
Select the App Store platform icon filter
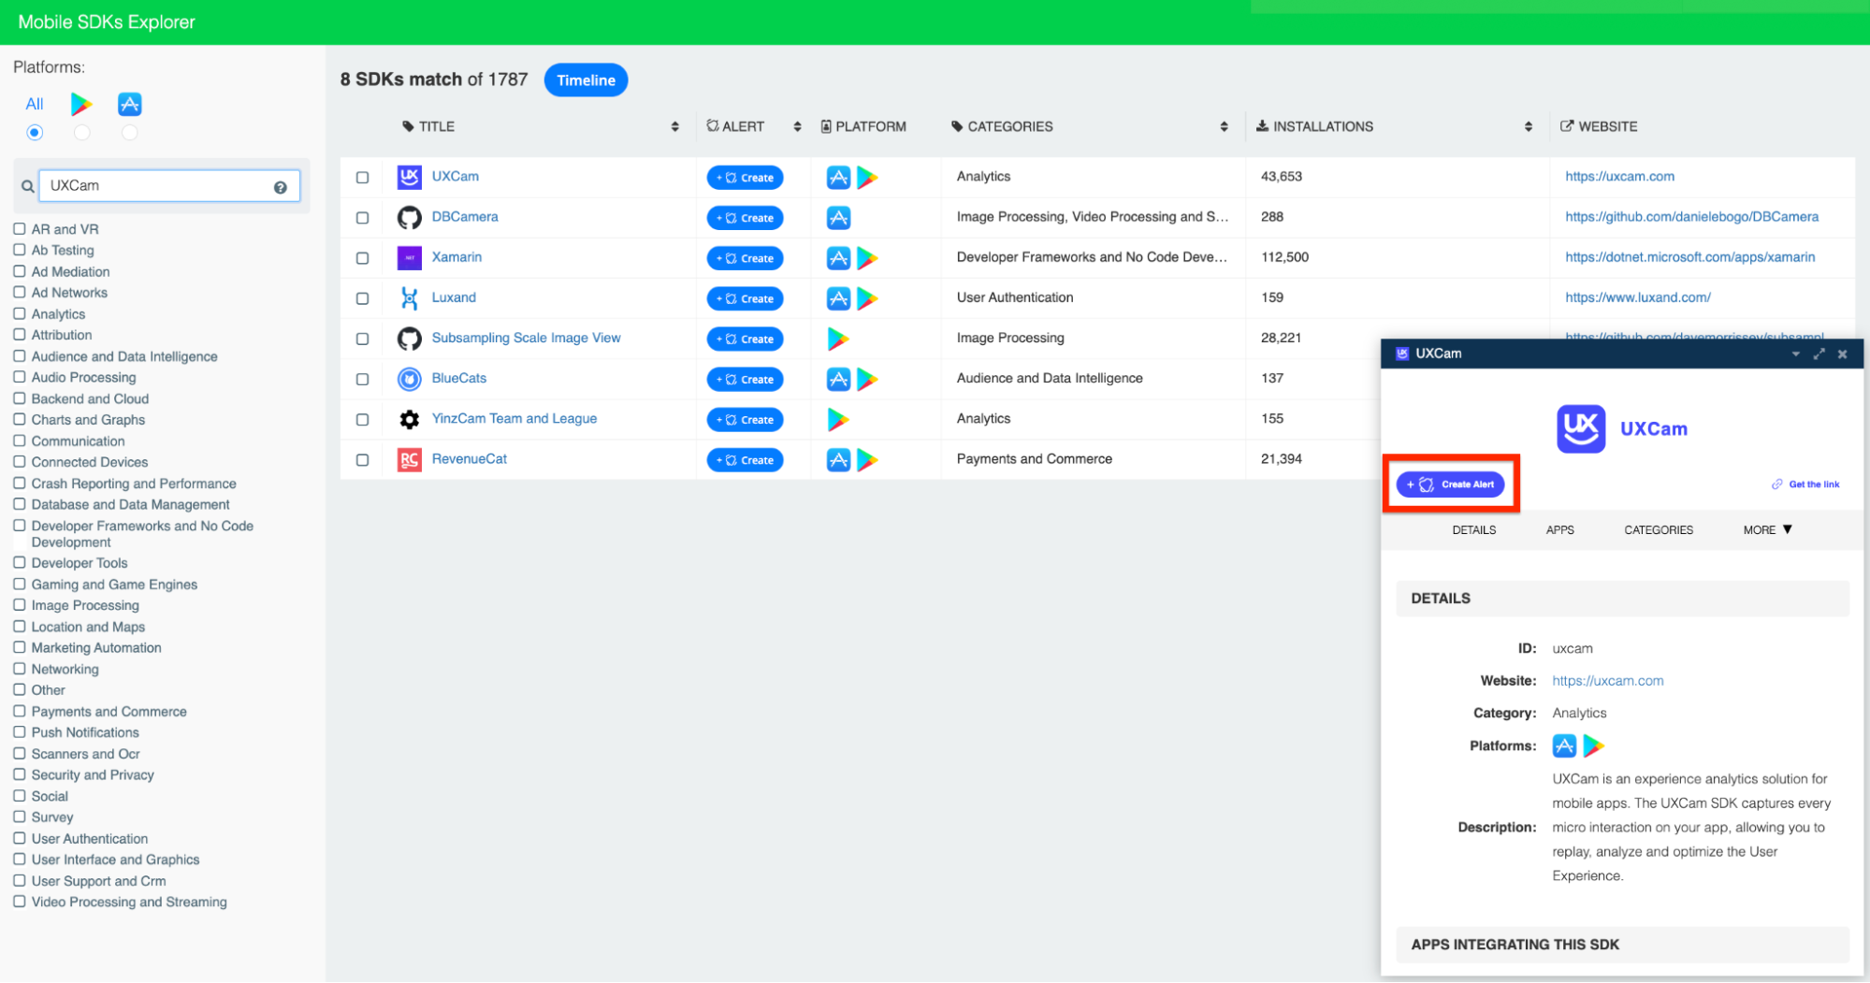click(x=129, y=104)
